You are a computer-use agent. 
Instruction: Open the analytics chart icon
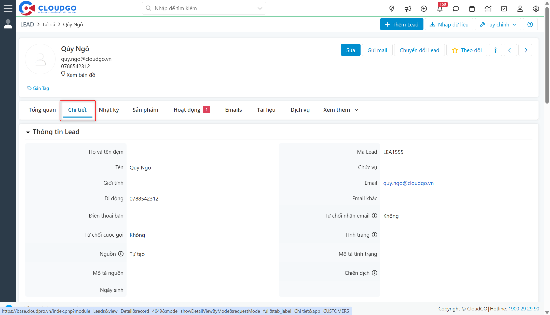[488, 8]
